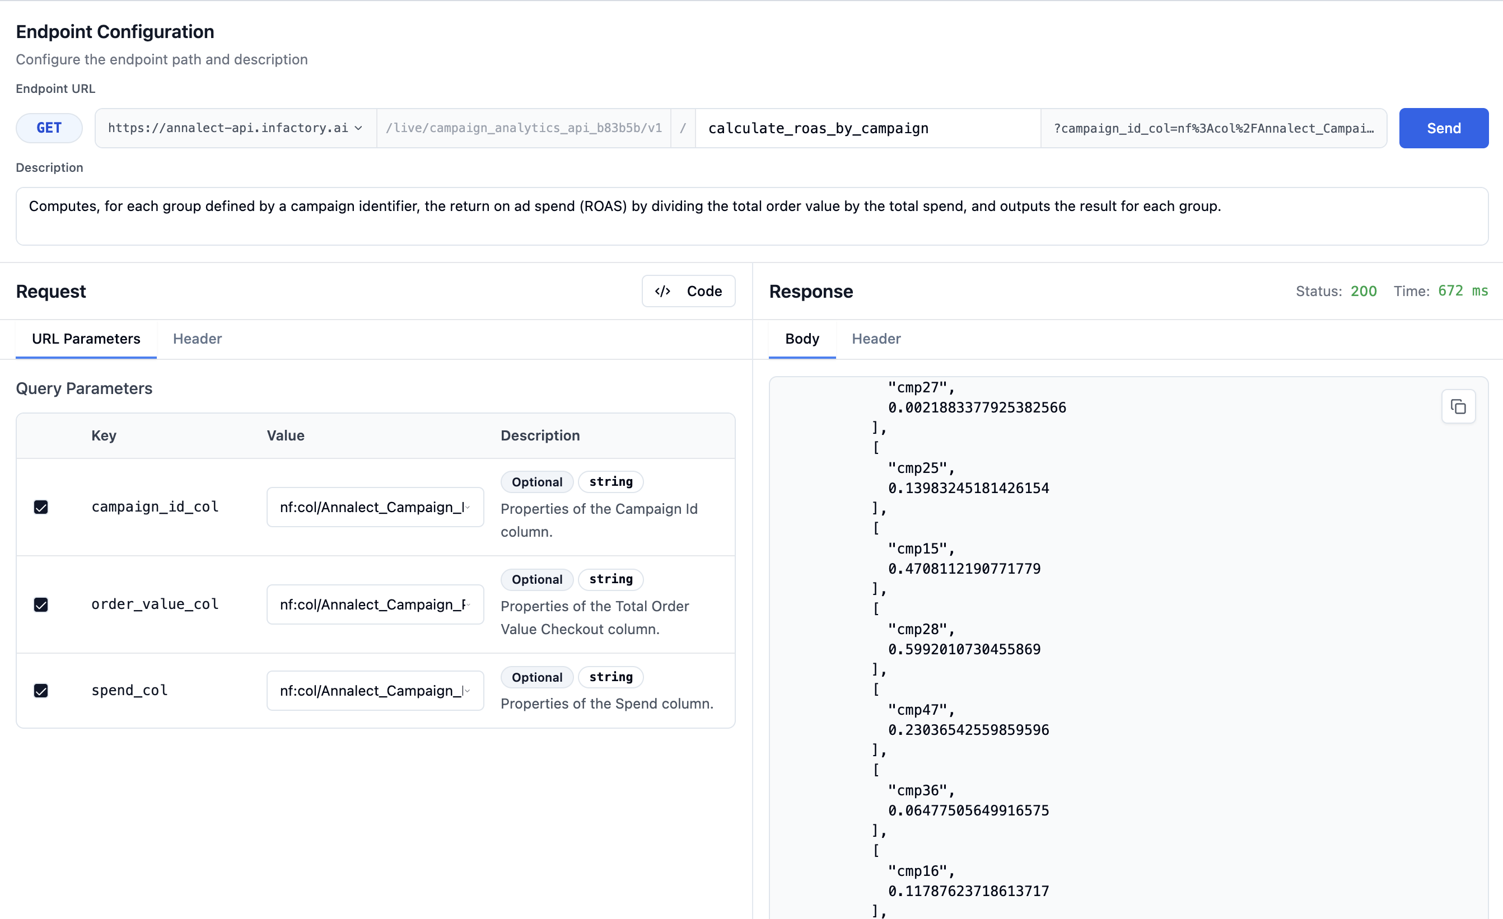Switch to the Request Header tab

point(197,339)
